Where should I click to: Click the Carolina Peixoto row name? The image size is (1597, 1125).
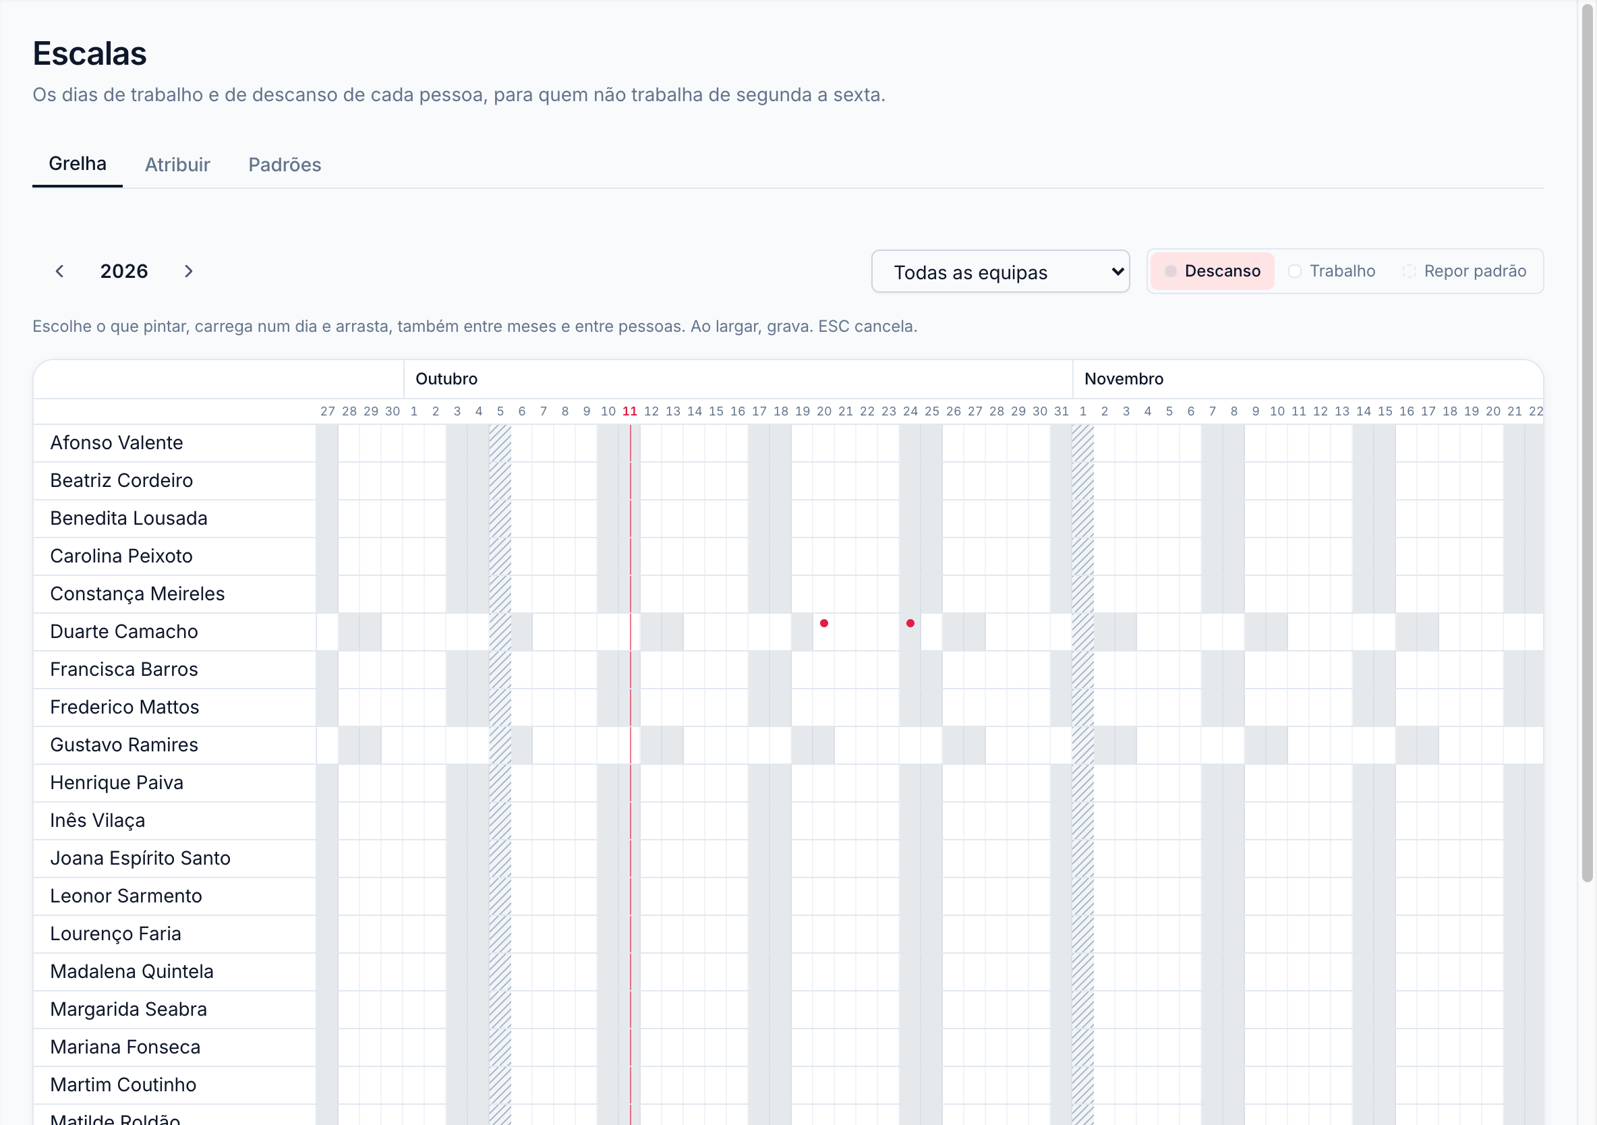coord(121,556)
